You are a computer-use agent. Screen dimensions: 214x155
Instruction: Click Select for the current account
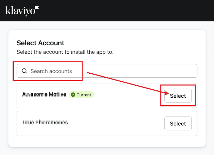(178, 96)
